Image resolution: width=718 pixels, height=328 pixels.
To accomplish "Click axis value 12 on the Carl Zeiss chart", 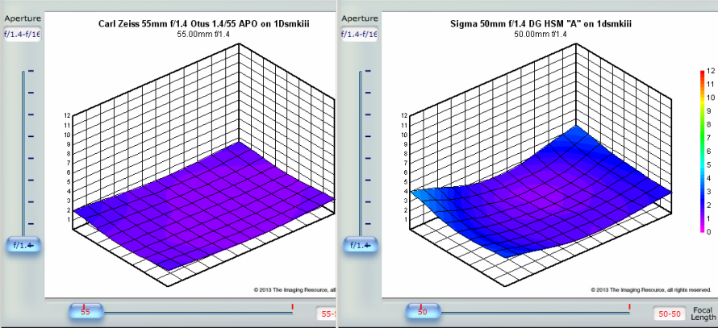I will point(69,116).
